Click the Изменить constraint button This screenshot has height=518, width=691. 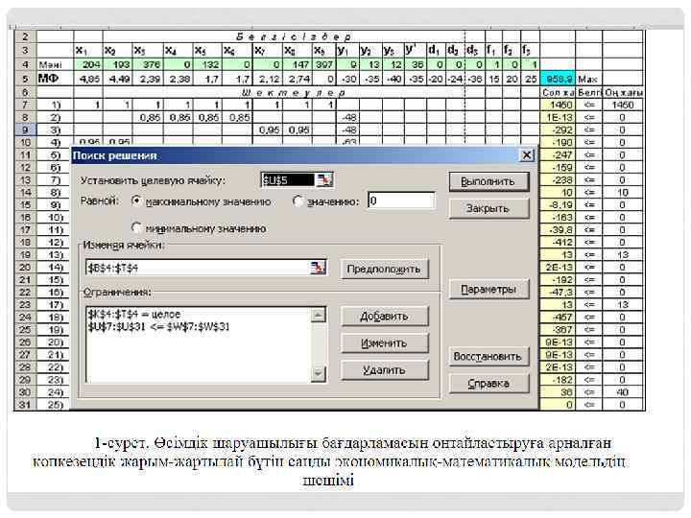click(384, 343)
